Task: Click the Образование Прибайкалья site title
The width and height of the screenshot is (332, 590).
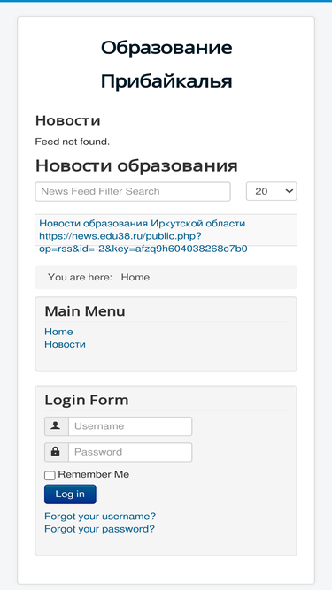Action: (x=166, y=65)
